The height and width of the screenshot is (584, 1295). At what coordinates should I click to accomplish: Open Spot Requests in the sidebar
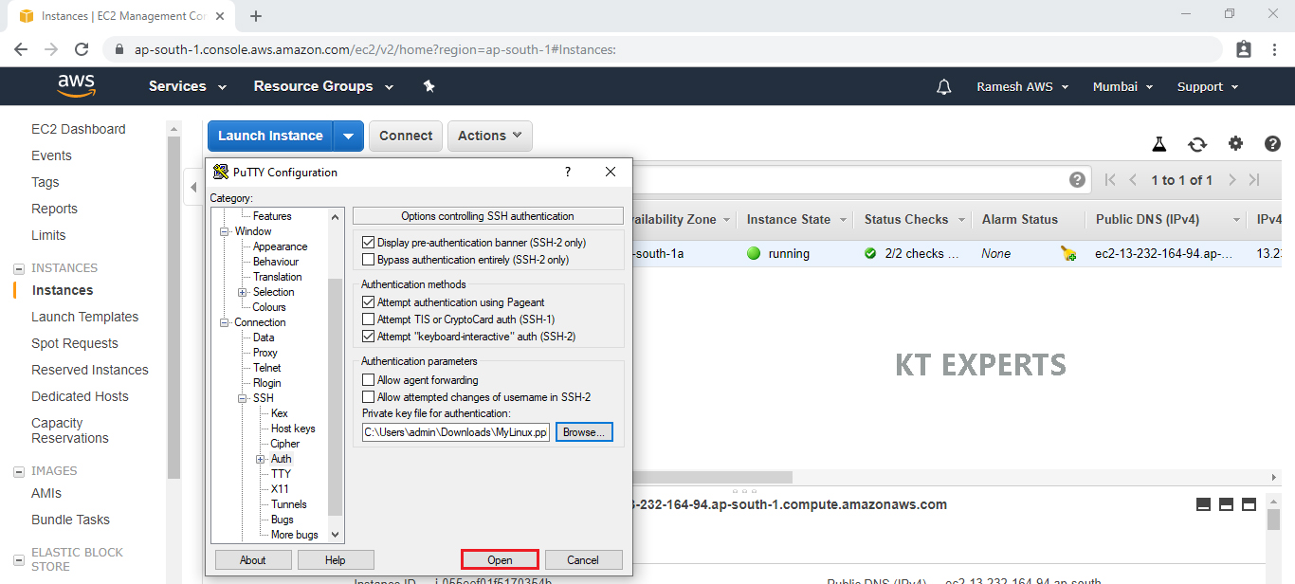pyautogui.click(x=75, y=343)
